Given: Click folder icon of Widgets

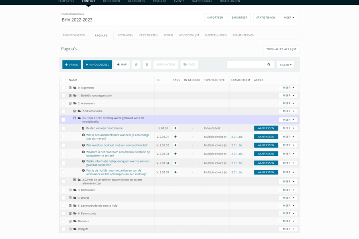Looking at the screenshot, I should click(75, 229).
